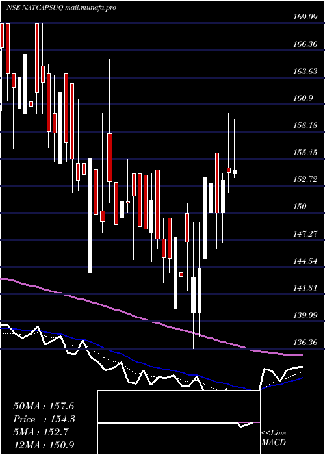Click the 158.18 price axis label

click(x=304, y=125)
